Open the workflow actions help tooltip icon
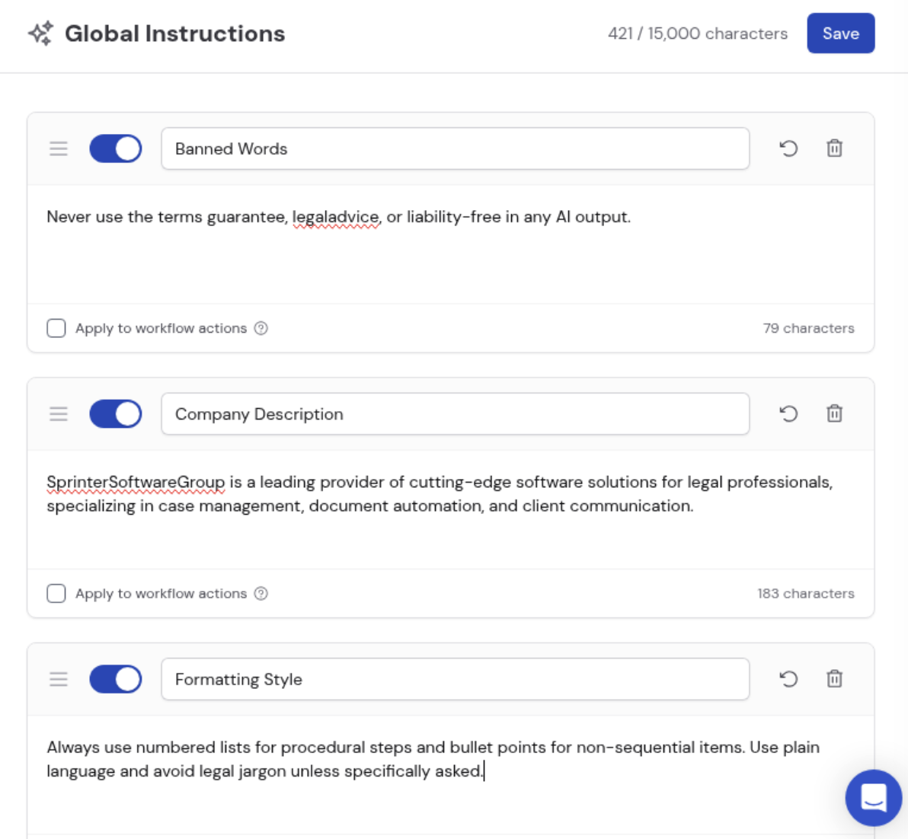The height and width of the screenshot is (839, 908). [261, 327]
